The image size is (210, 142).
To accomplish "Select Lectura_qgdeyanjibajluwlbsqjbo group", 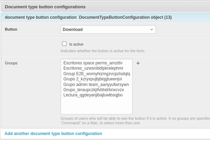I will pos(93,95).
